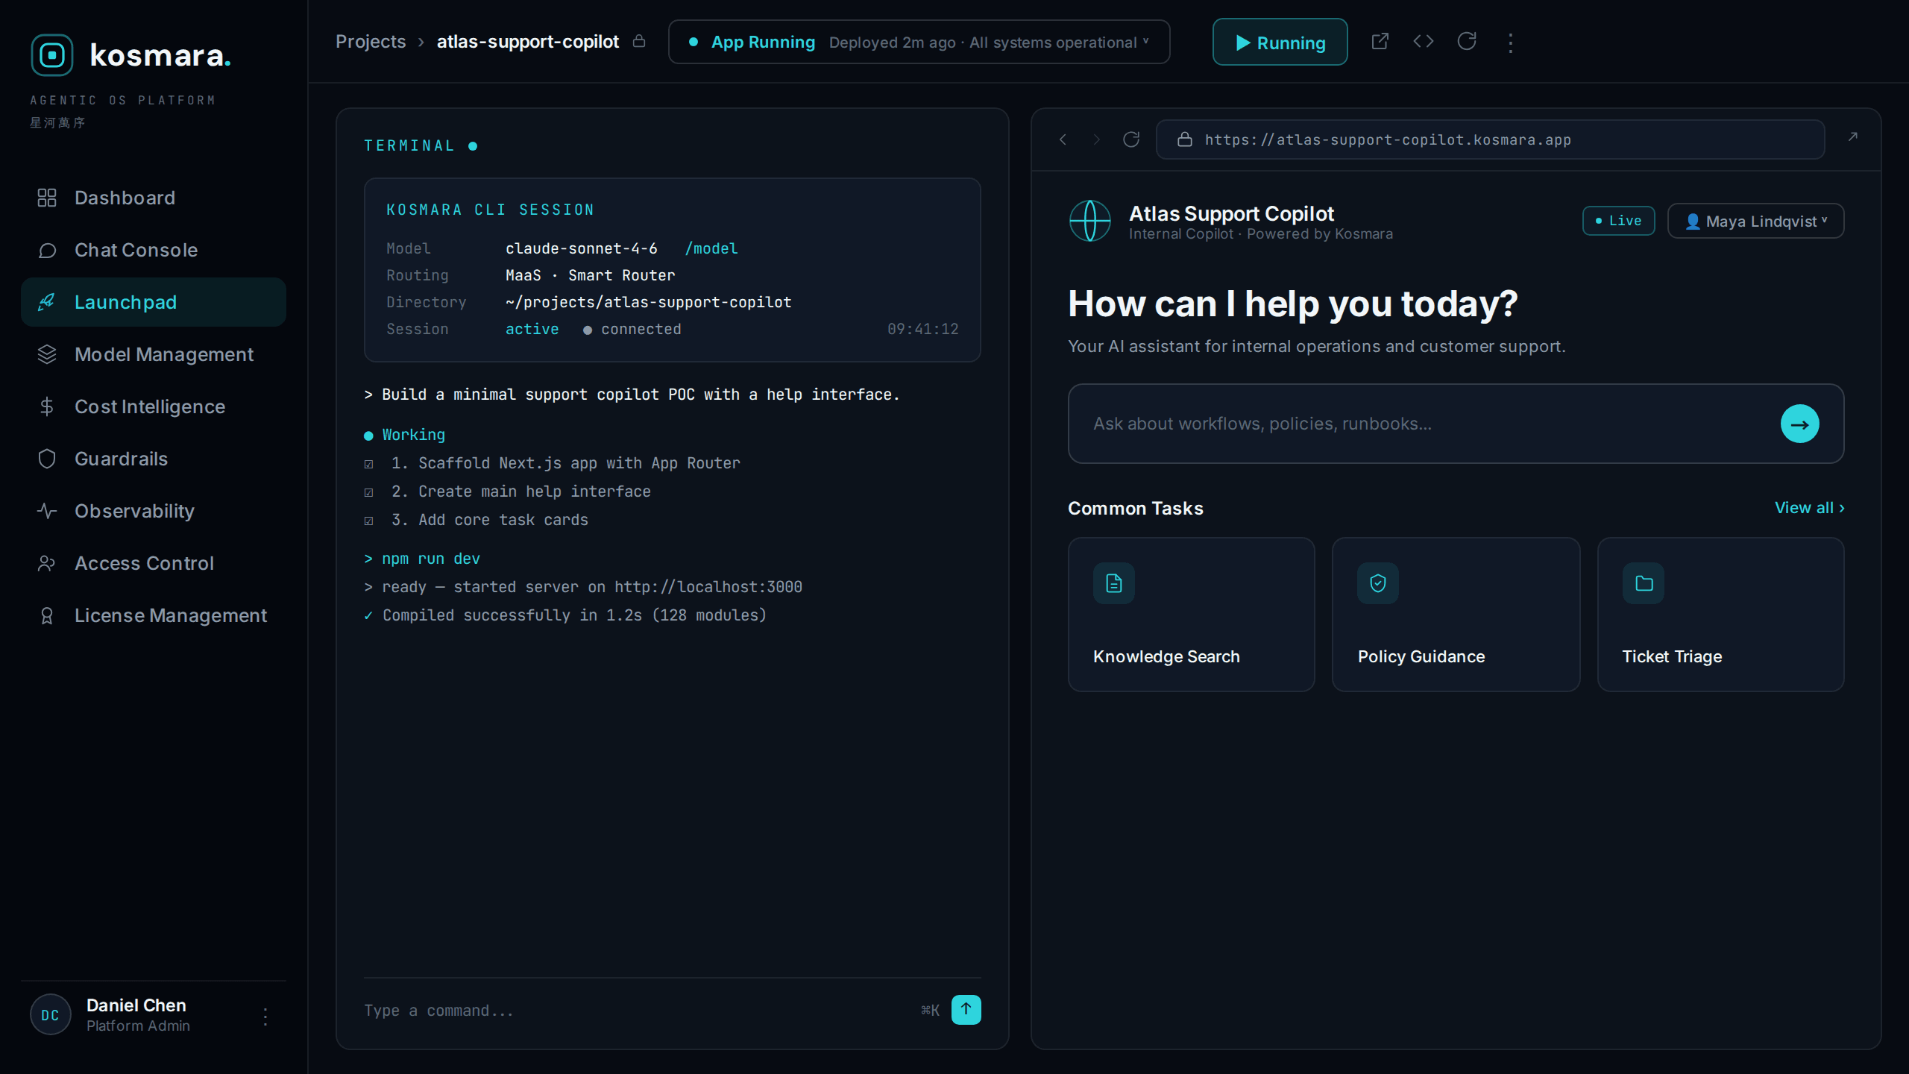Select Launchpad in the sidebar
This screenshot has height=1074, width=1909.
tap(154, 302)
